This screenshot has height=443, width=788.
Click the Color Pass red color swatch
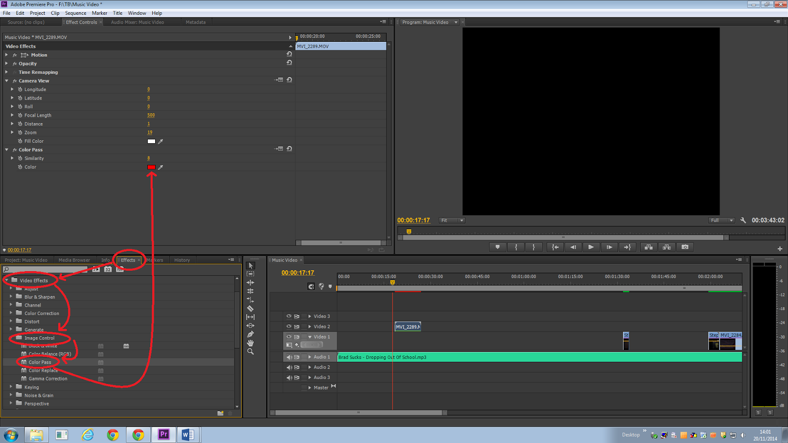click(x=151, y=167)
